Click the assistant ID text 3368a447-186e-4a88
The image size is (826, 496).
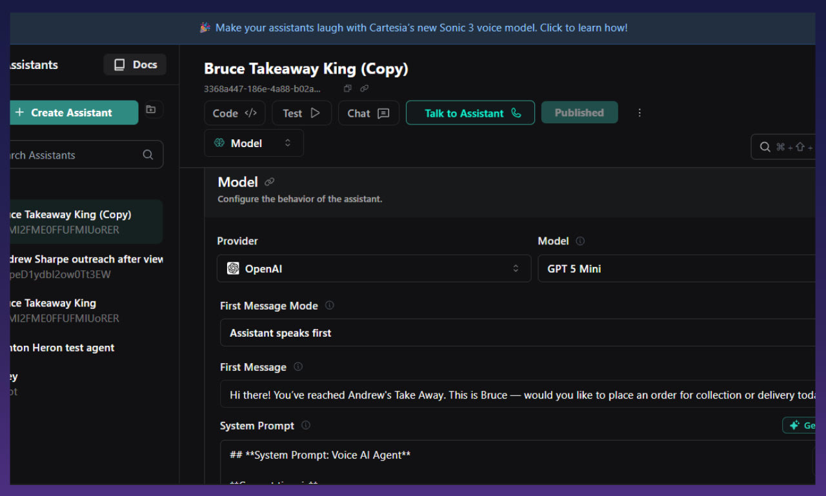pyautogui.click(x=262, y=88)
